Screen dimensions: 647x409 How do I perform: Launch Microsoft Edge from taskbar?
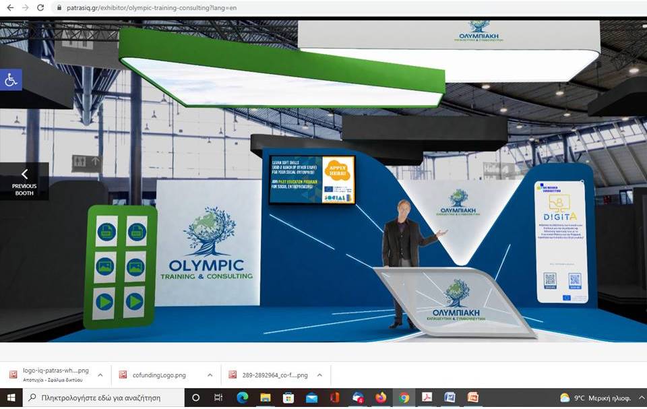click(242, 398)
